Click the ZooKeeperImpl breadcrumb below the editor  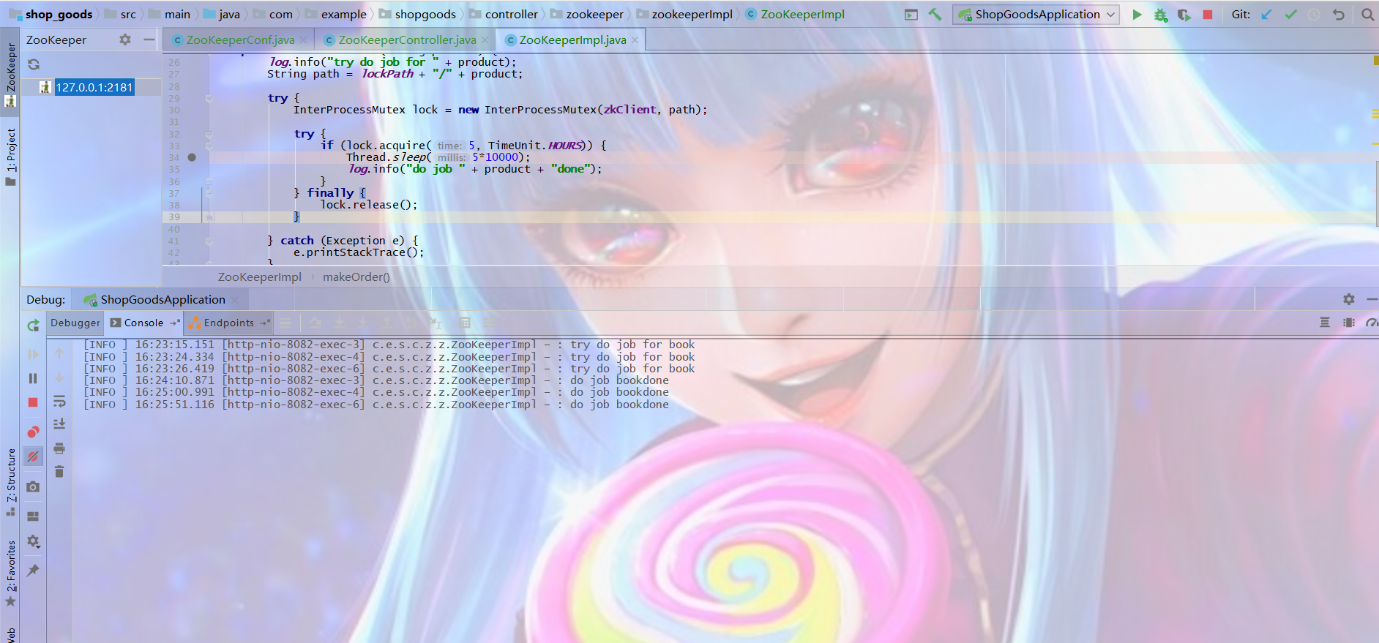[259, 277]
